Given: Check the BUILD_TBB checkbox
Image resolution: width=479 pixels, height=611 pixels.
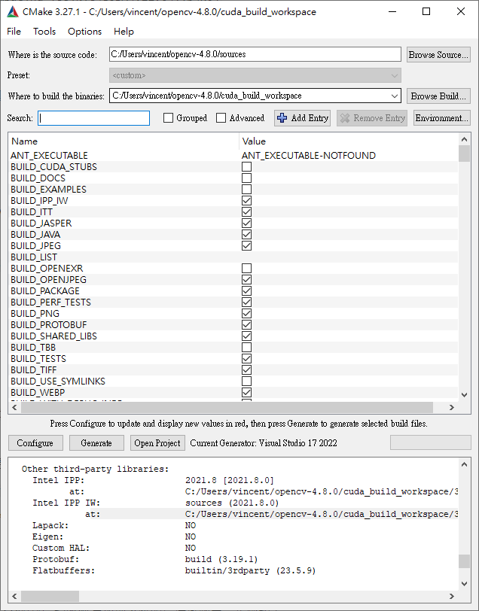Looking at the screenshot, I should [x=246, y=348].
